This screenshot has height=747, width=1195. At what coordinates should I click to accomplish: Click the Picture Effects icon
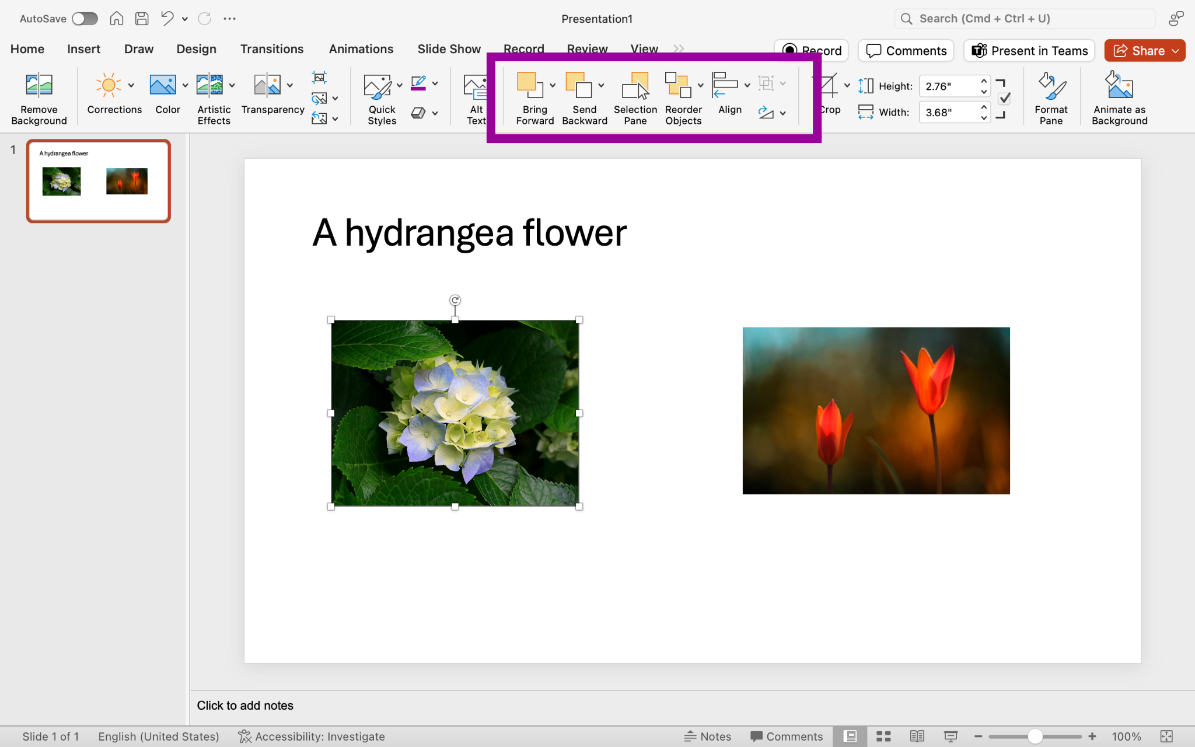tap(418, 113)
